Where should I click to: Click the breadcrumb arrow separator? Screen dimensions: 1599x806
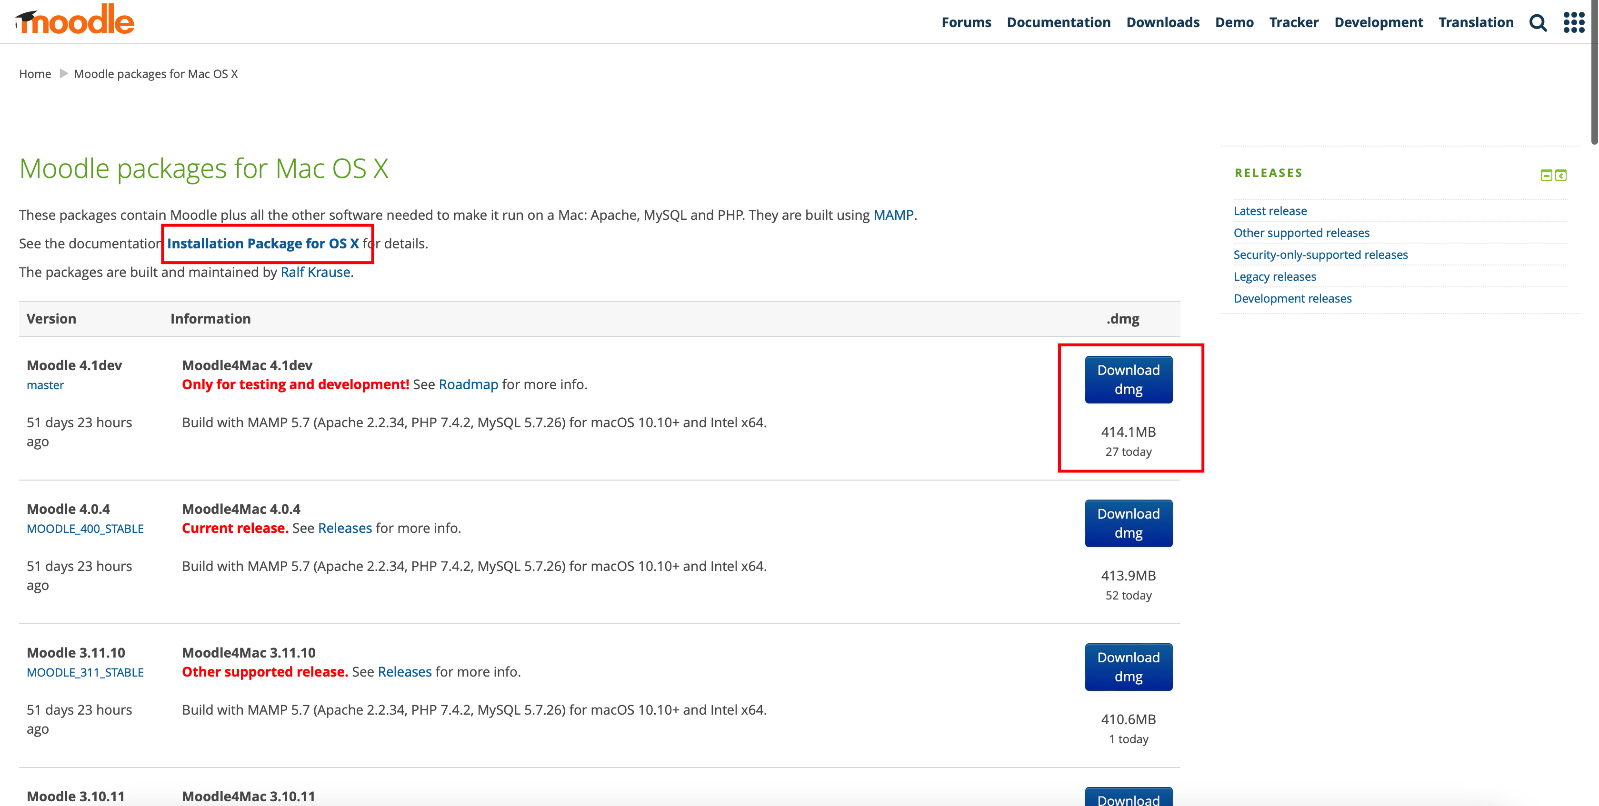(x=63, y=74)
